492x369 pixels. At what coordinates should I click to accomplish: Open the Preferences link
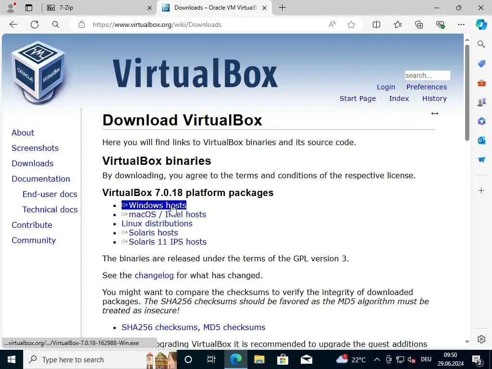[x=427, y=87]
